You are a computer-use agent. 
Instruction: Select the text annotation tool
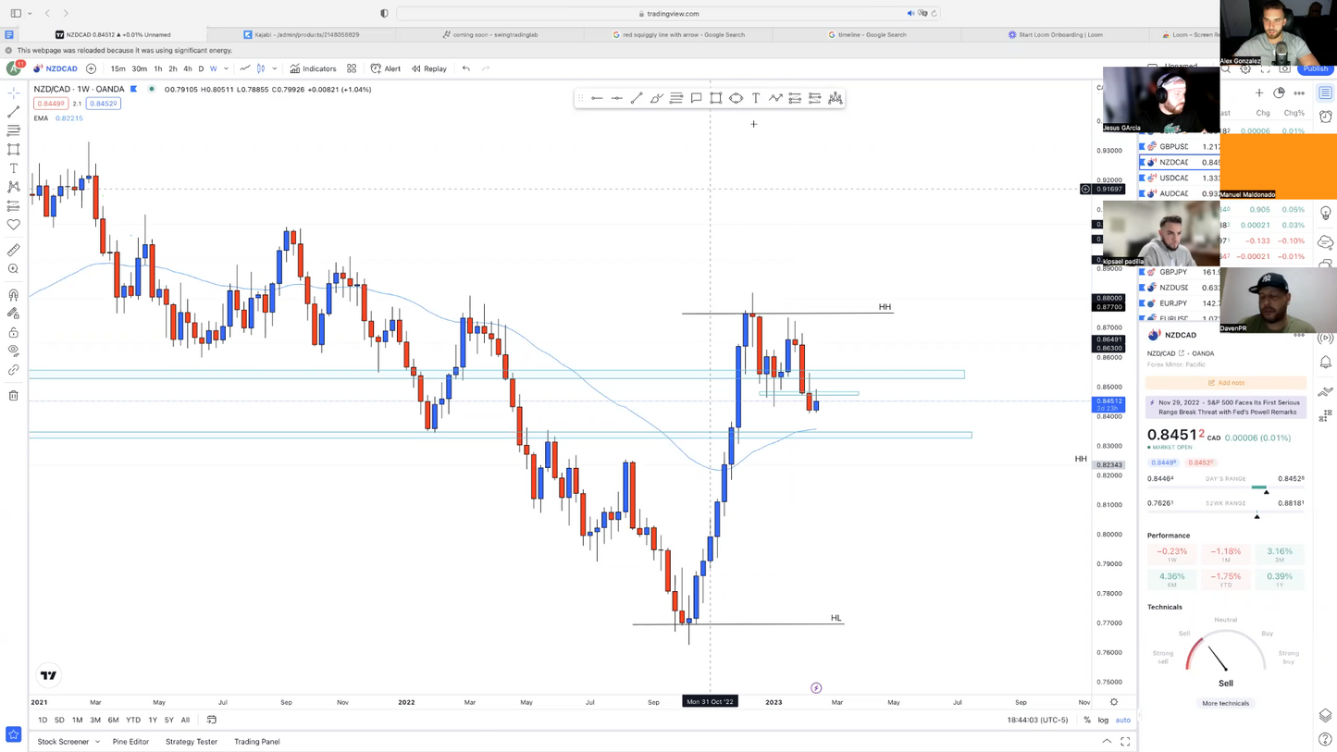click(14, 168)
